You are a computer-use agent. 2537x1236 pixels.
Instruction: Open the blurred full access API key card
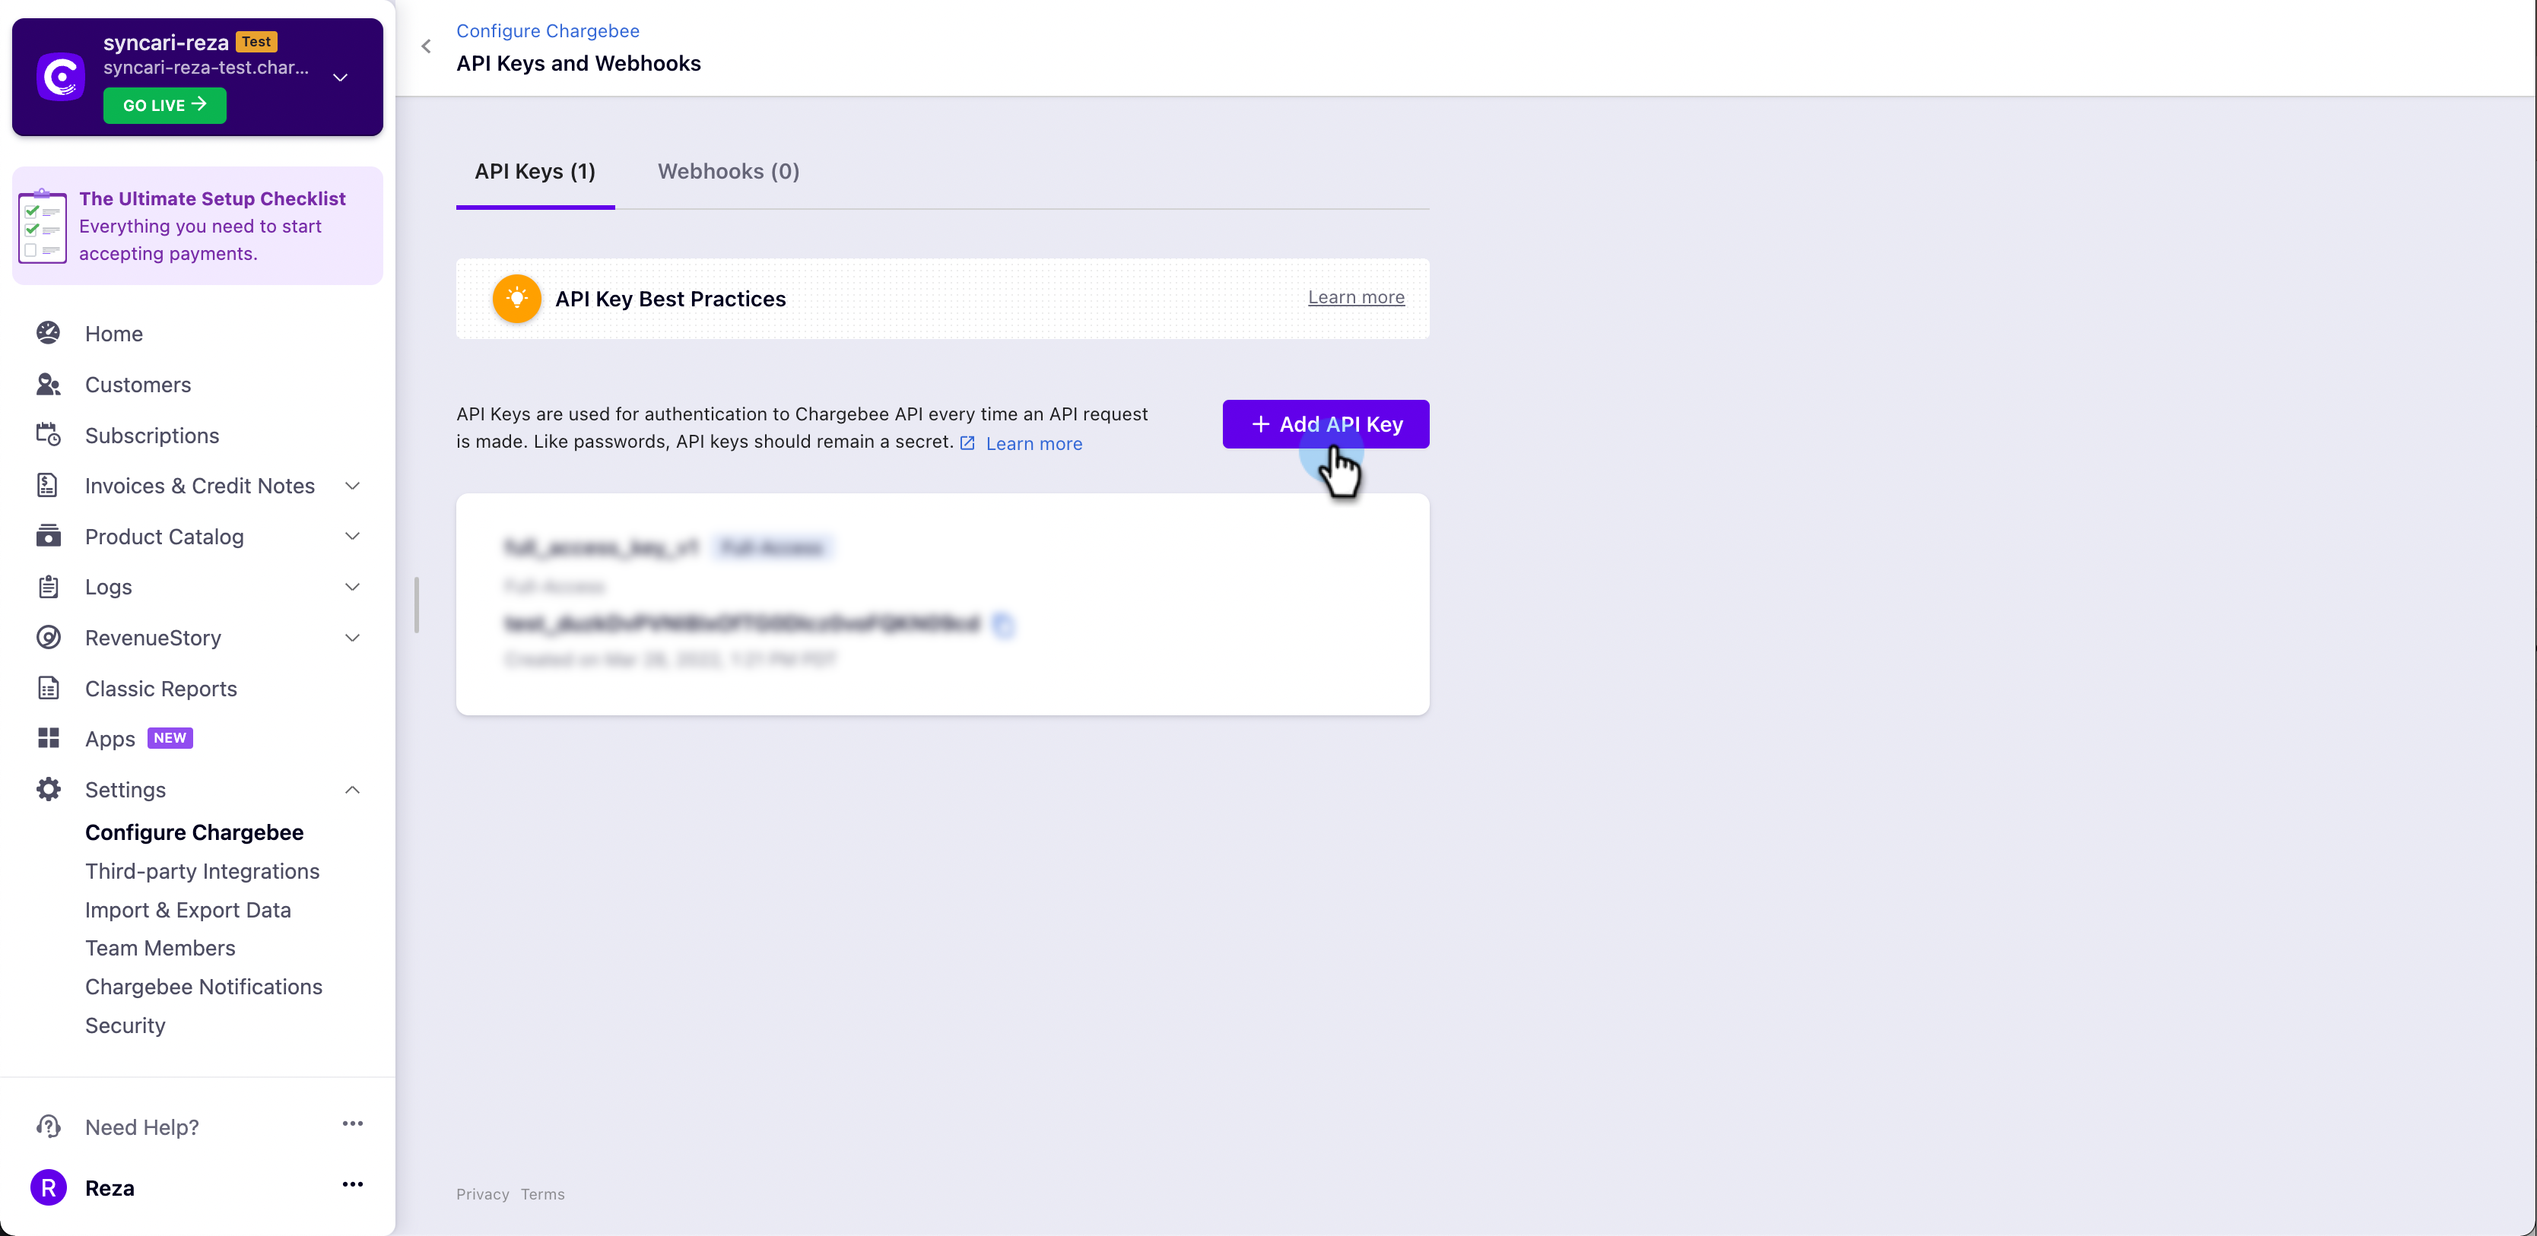point(942,604)
